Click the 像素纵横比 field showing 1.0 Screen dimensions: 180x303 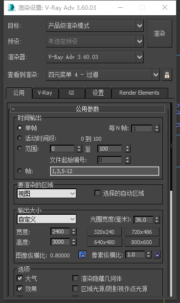135,254
